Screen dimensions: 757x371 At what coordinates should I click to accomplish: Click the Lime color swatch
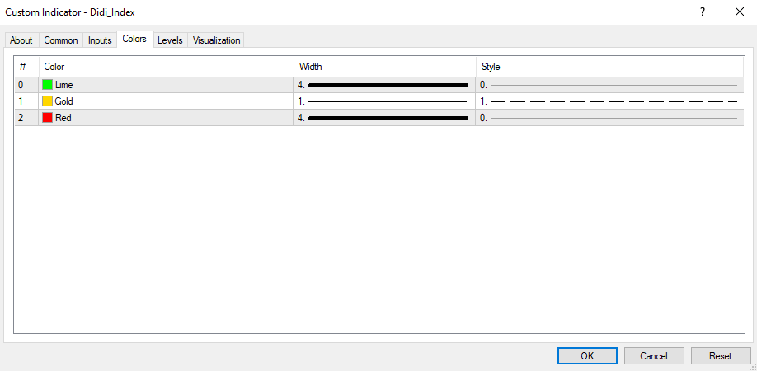[47, 85]
